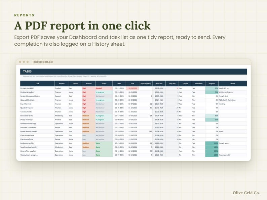Click the 90 repeat days cell
The width and height of the screenshot is (267, 200).
pos(146,108)
